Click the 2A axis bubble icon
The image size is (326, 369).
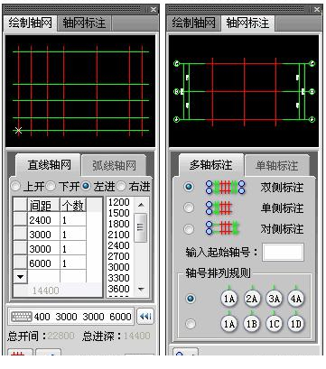[x=252, y=299]
